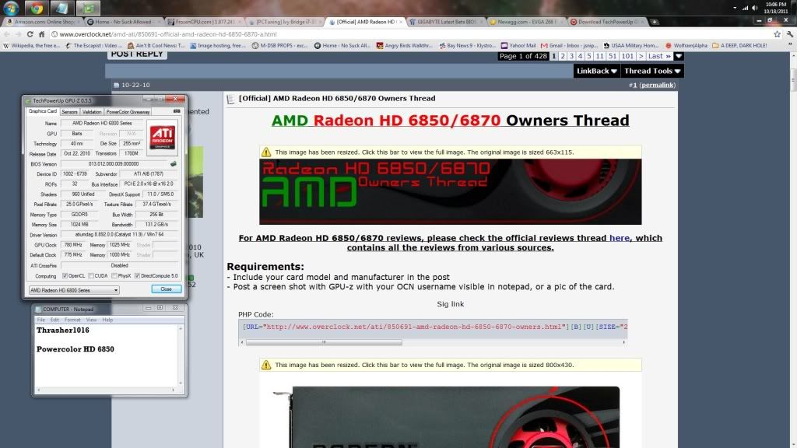Open the post permalink
Viewport: 797px width, 448px height.
tap(657, 85)
